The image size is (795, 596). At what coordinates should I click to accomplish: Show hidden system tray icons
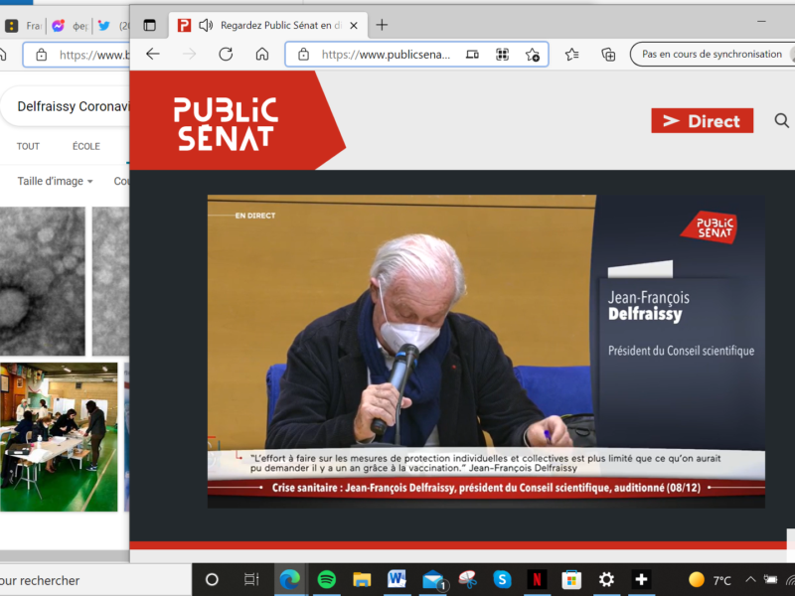click(751, 580)
